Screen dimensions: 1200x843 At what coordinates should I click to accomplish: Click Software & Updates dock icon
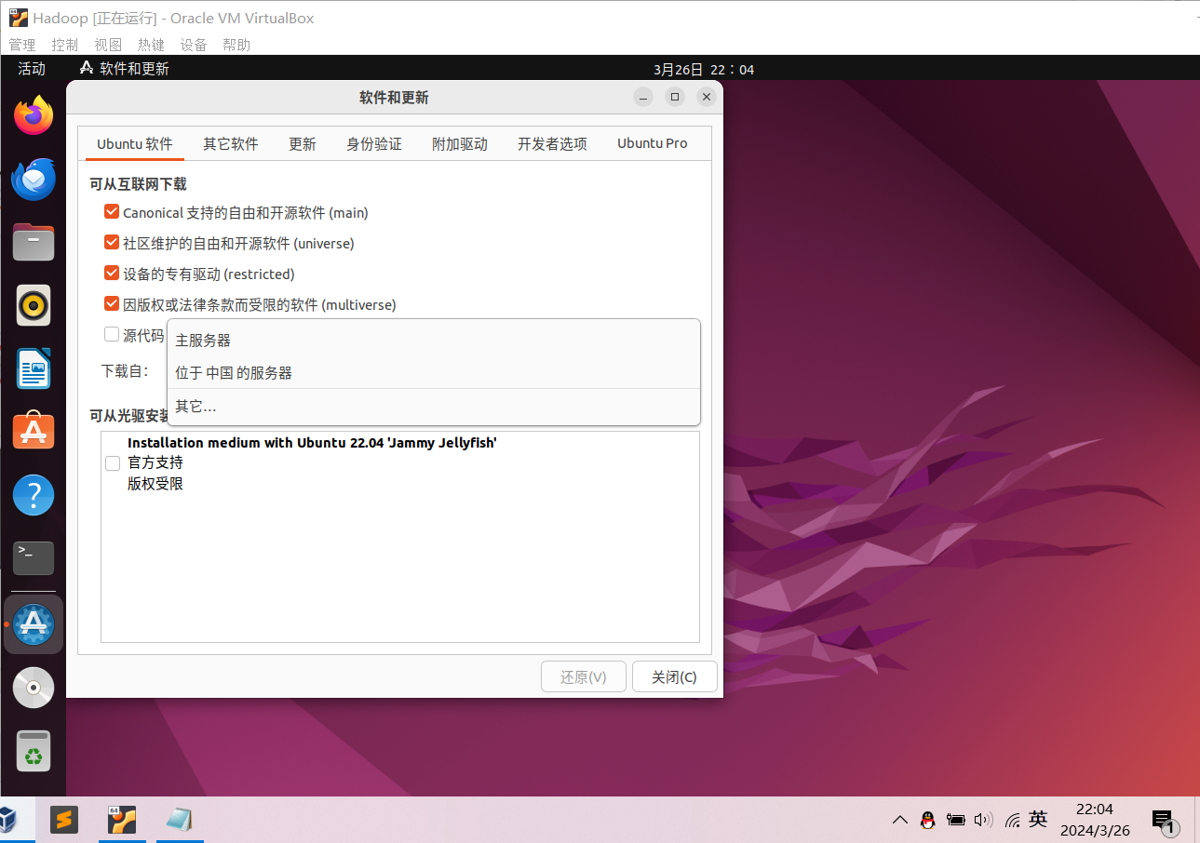click(34, 624)
